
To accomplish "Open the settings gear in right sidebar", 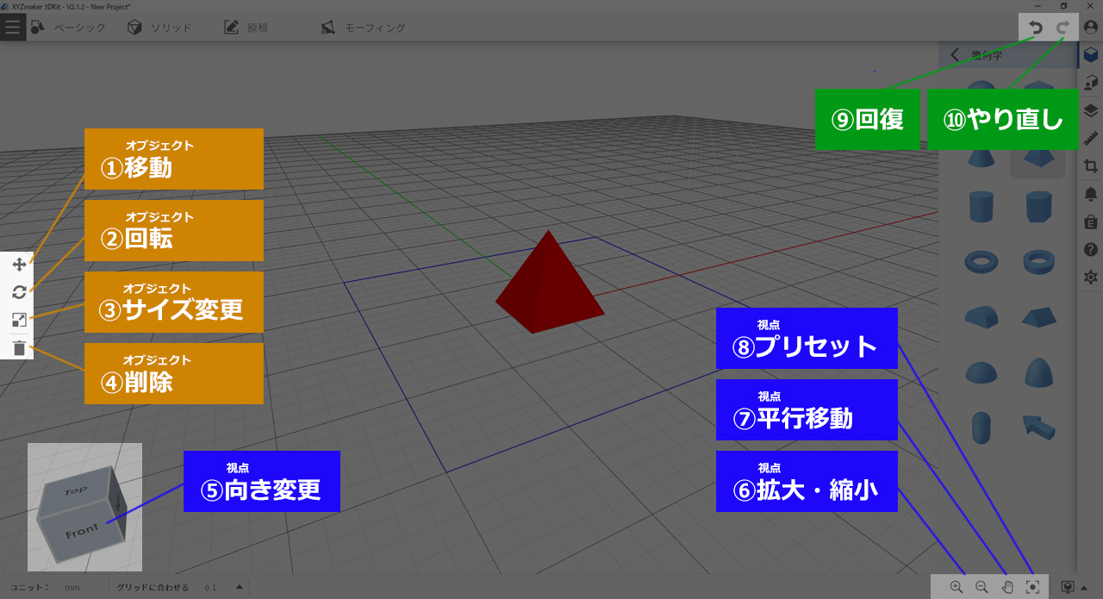I will [1091, 277].
